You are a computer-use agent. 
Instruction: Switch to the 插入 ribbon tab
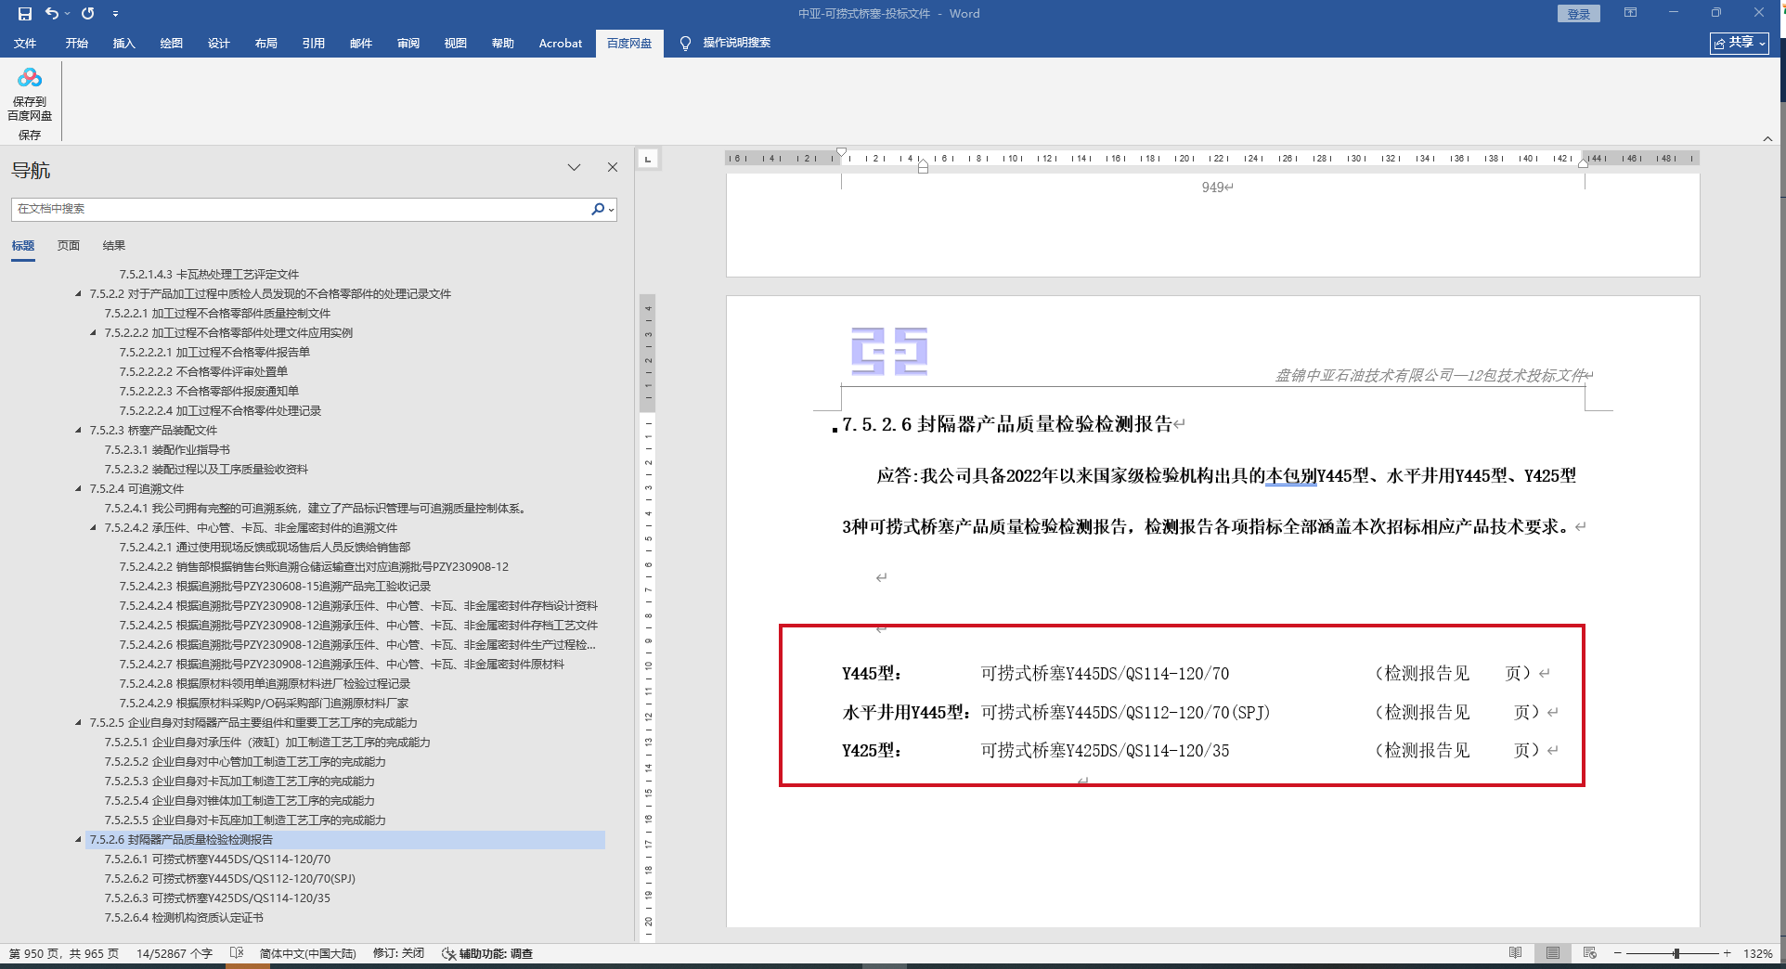pyautogui.click(x=124, y=44)
